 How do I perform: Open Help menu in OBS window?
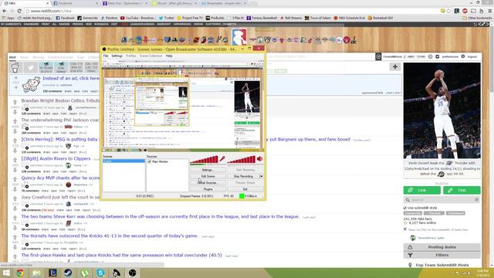pyautogui.click(x=169, y=56)
